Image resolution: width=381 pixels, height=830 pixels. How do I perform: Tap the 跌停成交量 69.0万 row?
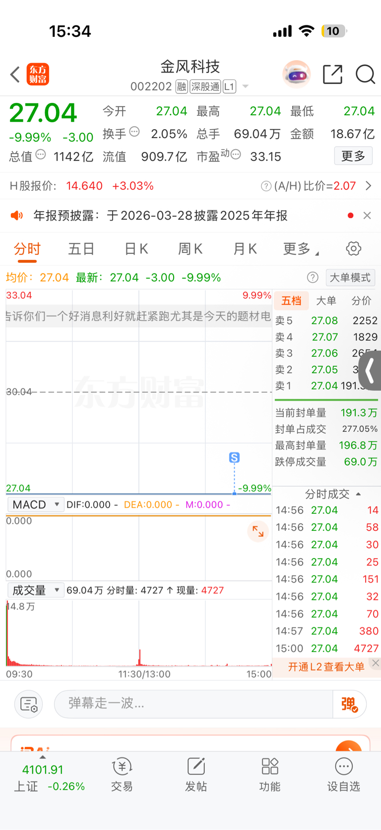pyautogui.click(x=326, y=462)
